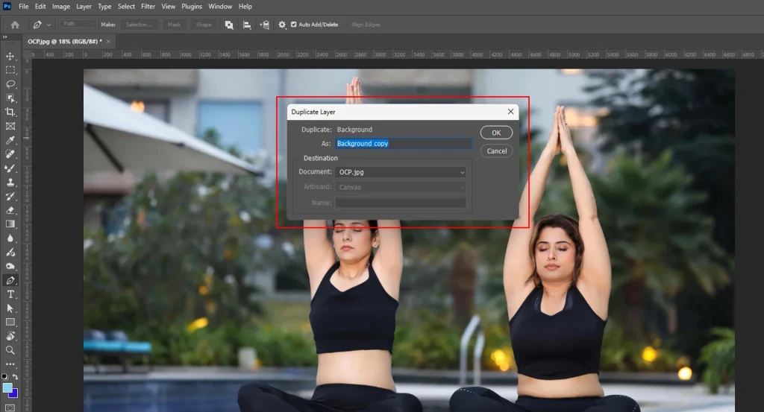Select the Pen tool in the left toolbar

[10, 280]
